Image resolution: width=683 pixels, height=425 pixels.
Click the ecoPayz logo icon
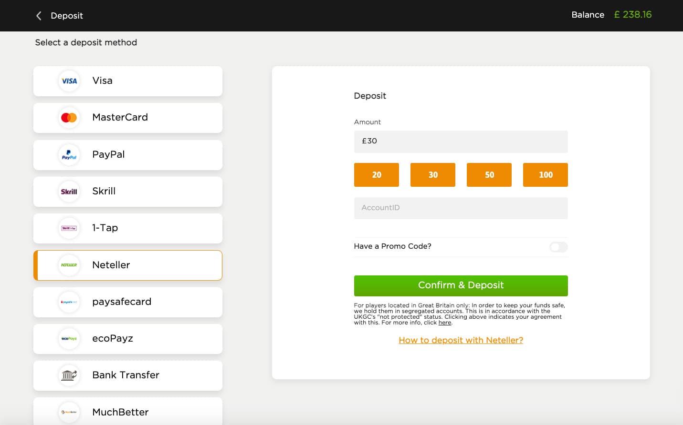pyautogui.click(x=69, y=339)
